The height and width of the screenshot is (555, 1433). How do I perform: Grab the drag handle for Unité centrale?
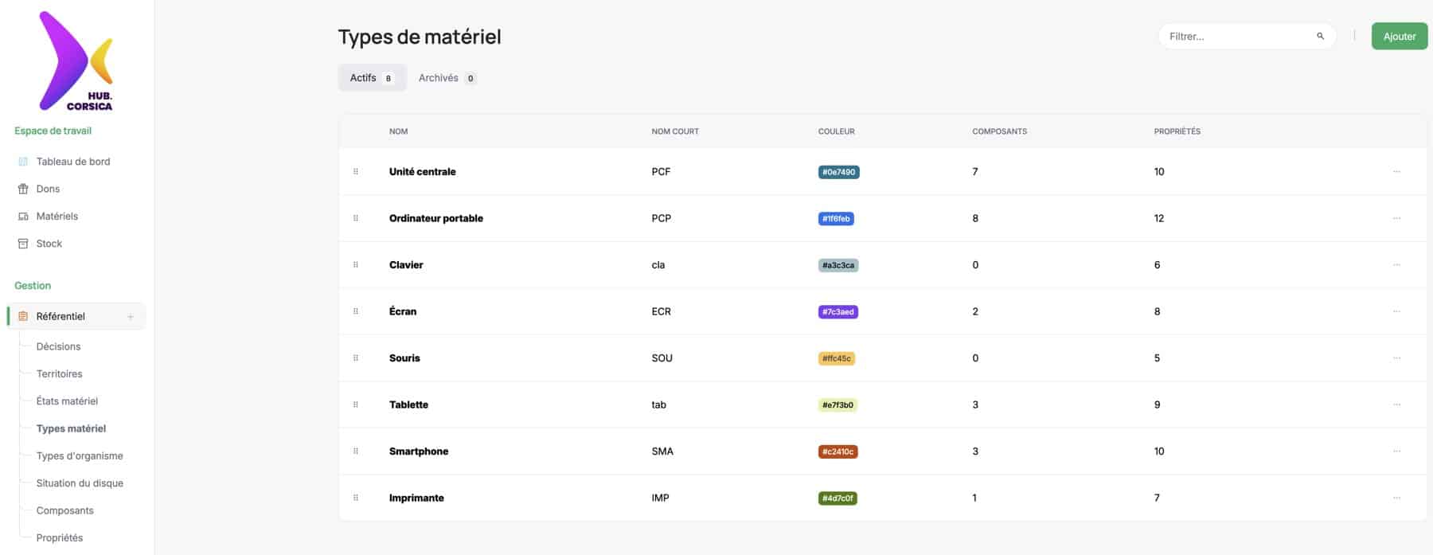(x=356, y=172)
